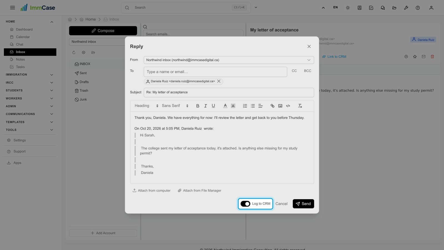Star the My letter of acceptance email
Image resolution: width=444 pixels, height=250 pixels.
point(415,57)
